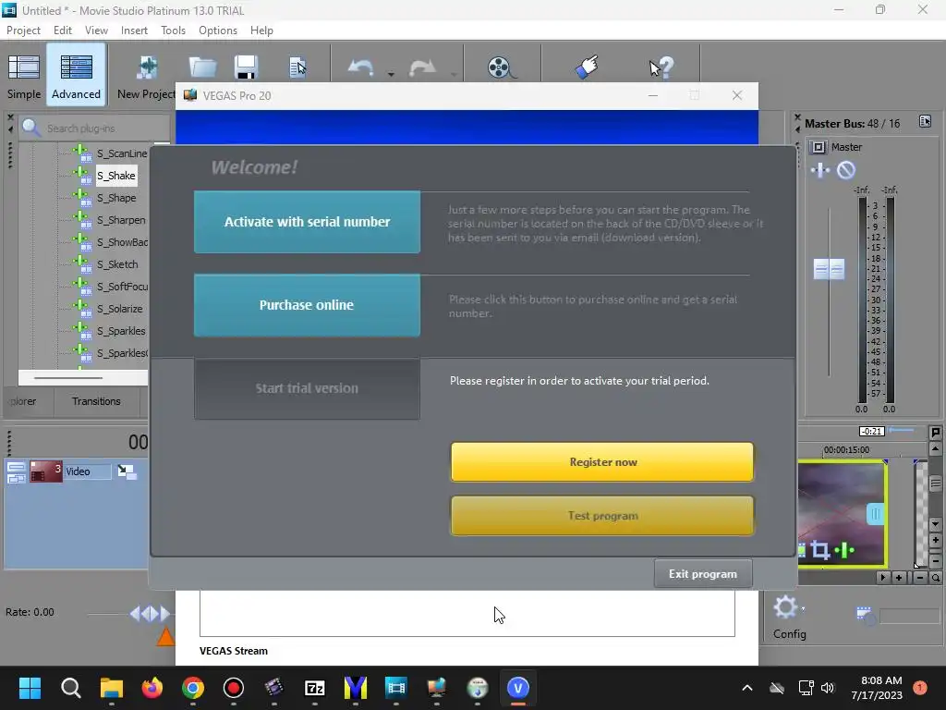Zoom in the timeline with plus button
Viewport: 946px width, 710px height.
(x=899, y=577)
